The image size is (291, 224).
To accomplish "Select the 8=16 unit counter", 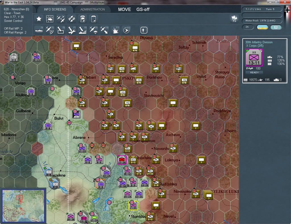I will coord(76,91).
